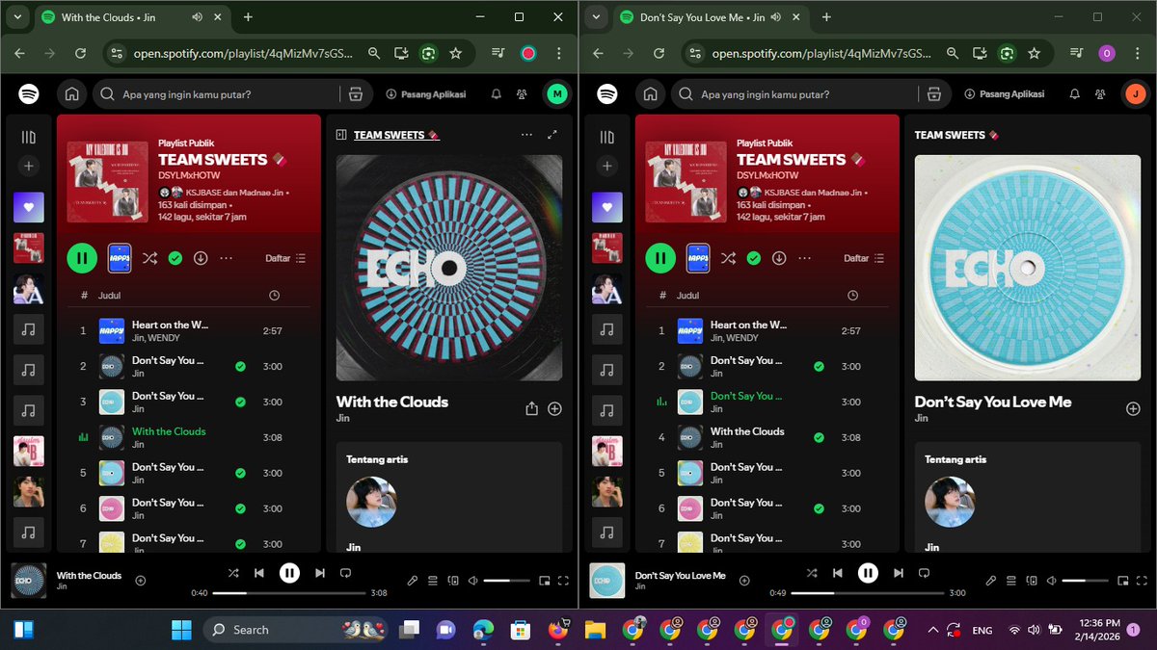Open playlist more options in right window
1157x650 pixels.
805,258
